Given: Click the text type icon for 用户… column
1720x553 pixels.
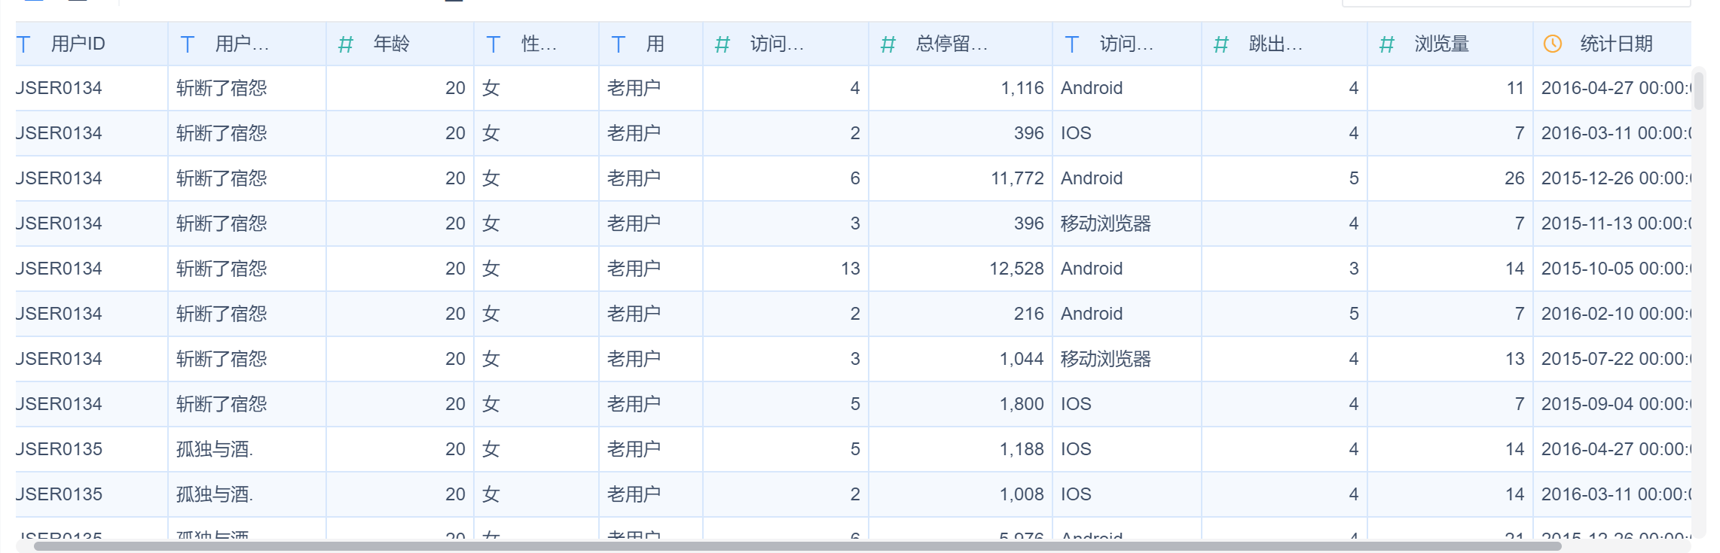Looking at the screenshot, I should [188, 44].
